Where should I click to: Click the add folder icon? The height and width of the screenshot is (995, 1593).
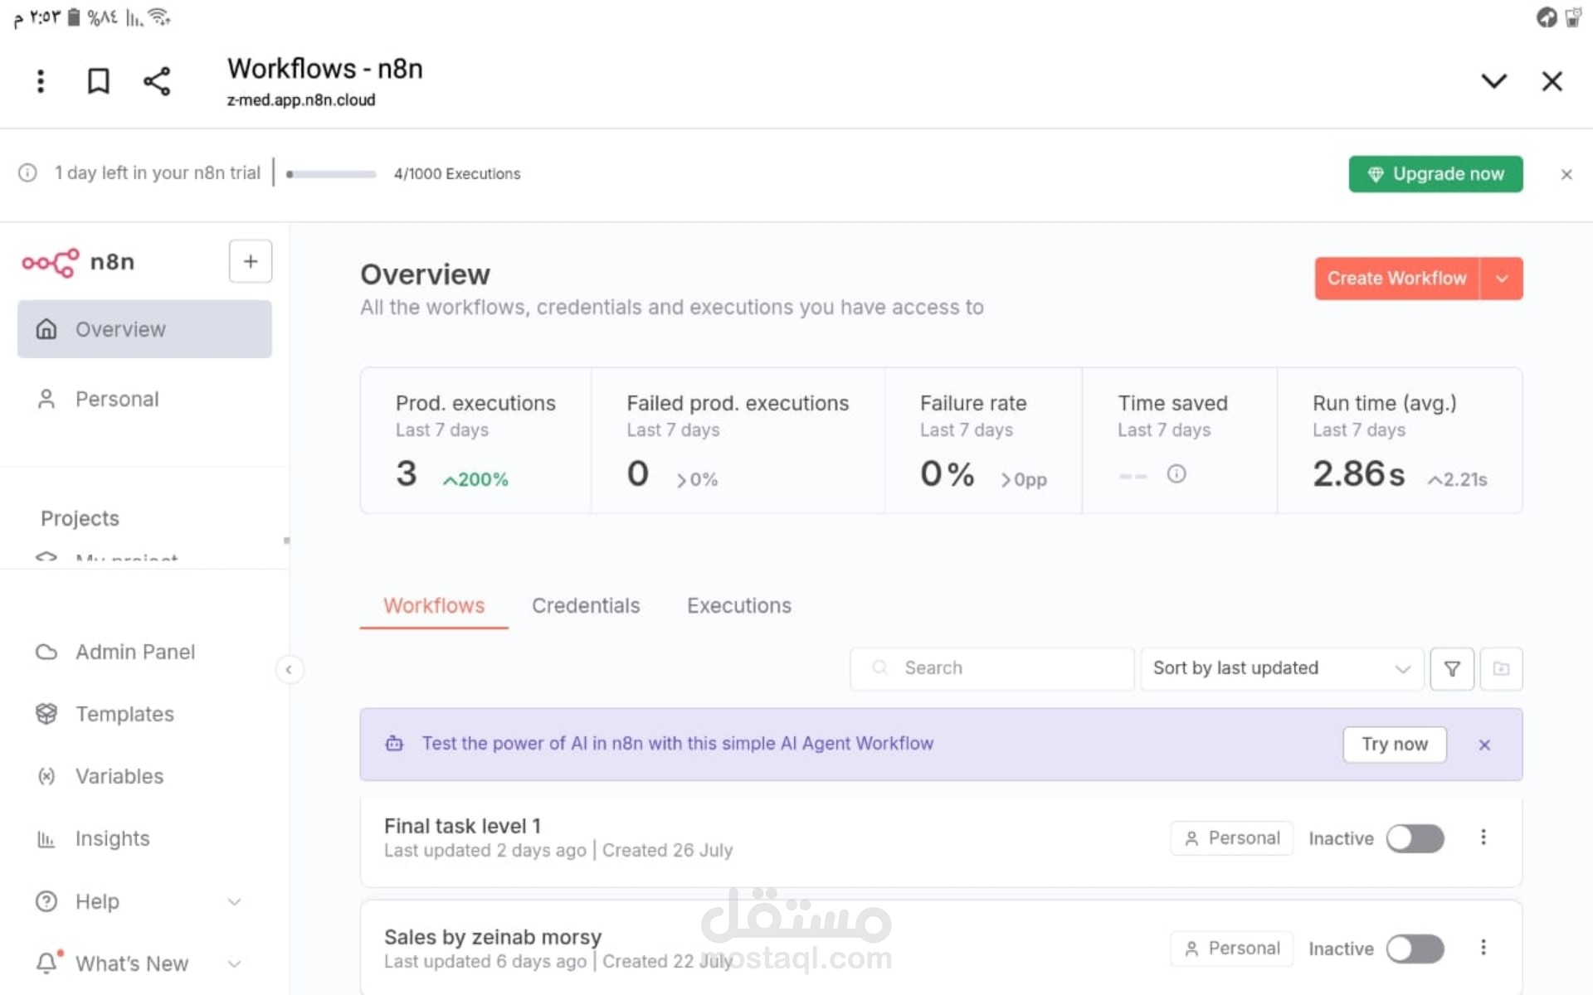[1501, 668]
